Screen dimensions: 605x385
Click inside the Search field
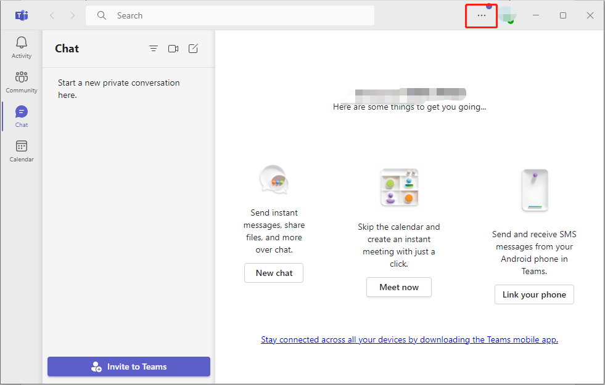(185, 15)
